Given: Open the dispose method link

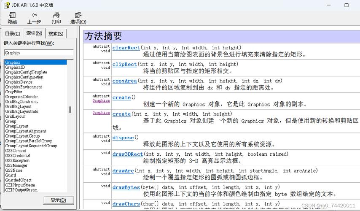Looking at the screenshot, I should (123, 138).
